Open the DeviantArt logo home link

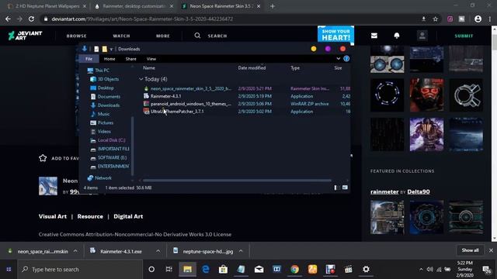[25, 36]
